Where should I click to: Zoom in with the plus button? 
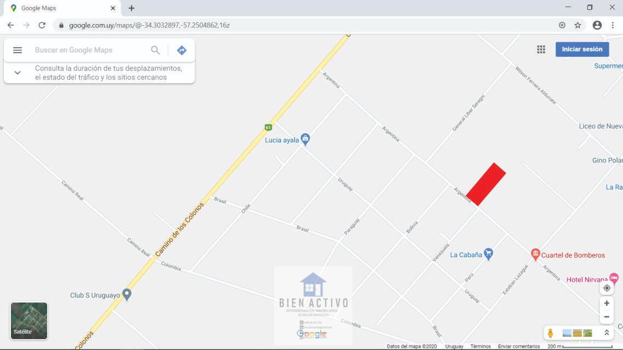[607, 303]
